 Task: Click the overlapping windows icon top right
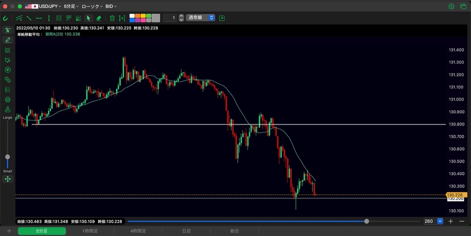tap(463, 6)
